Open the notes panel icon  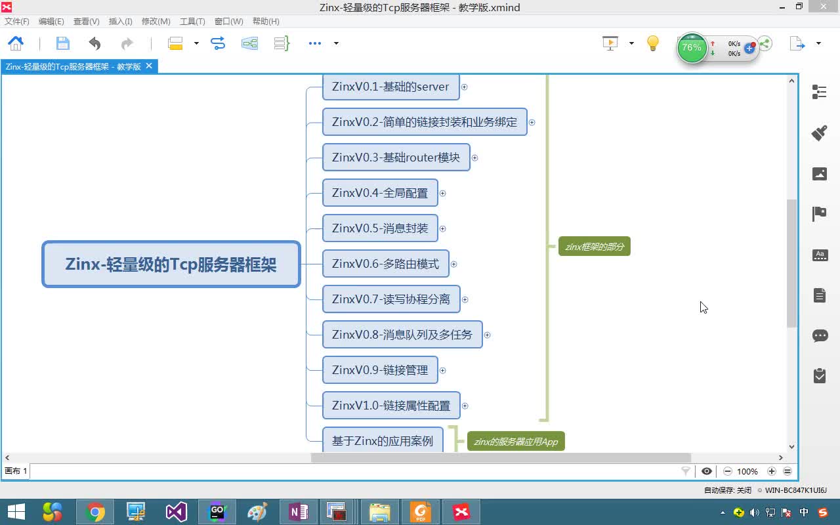pyautogui.click(x=820, y=295)
